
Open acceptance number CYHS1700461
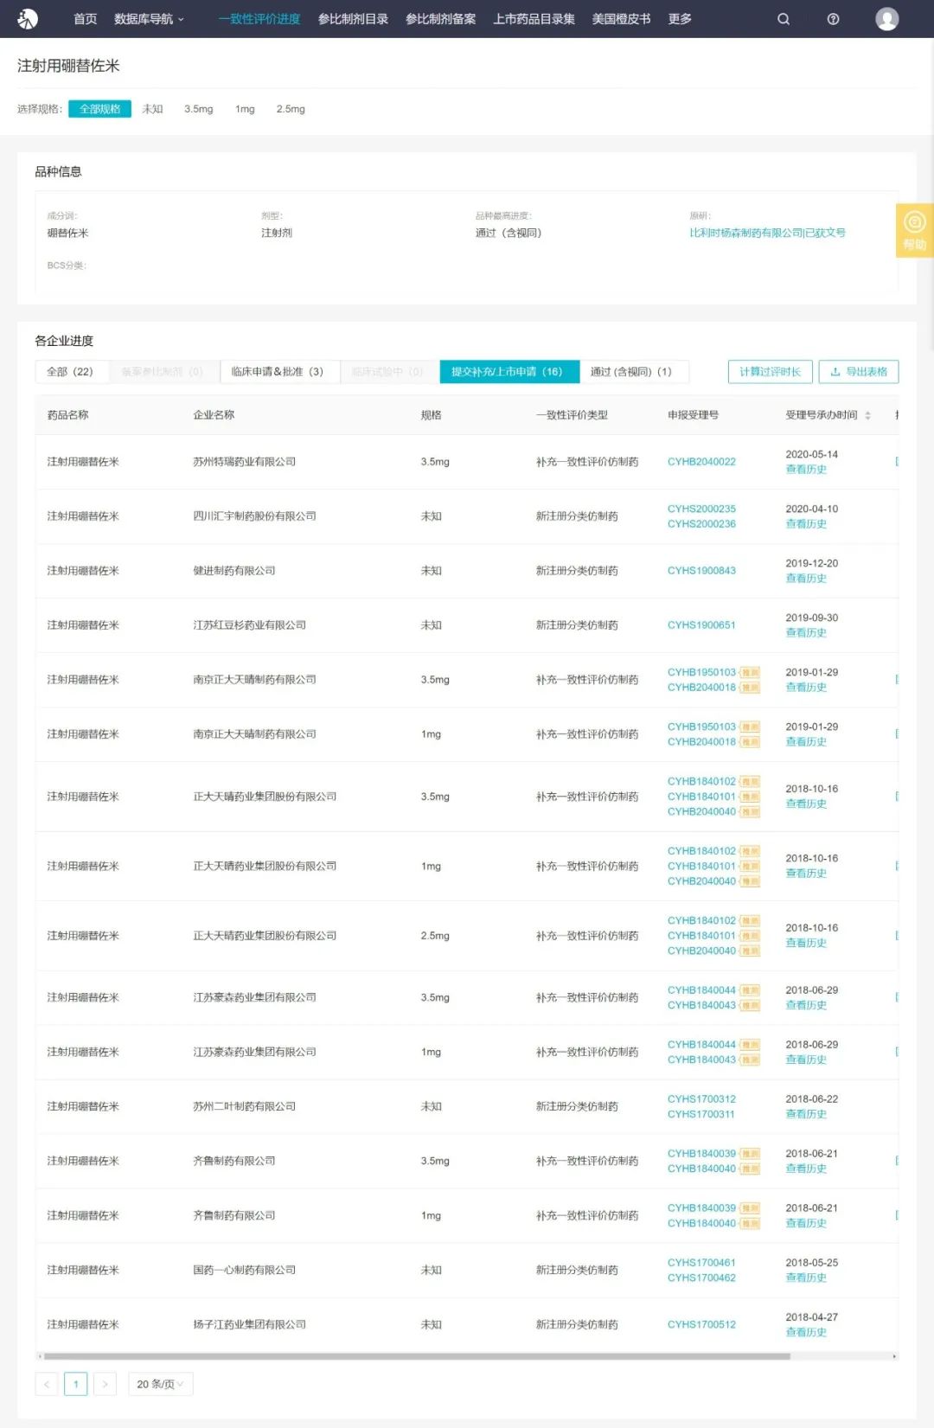(x=701, y=1263)
